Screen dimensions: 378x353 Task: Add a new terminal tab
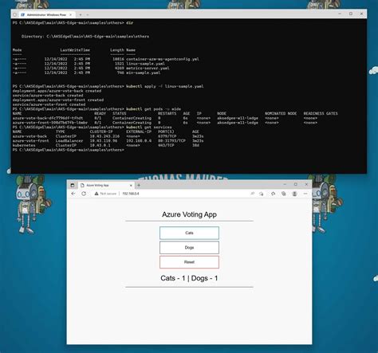[81, 15]
